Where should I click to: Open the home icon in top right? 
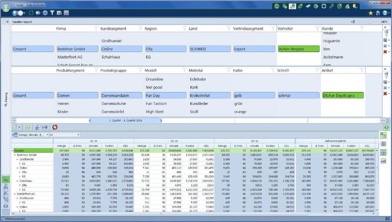coord(378,13)
